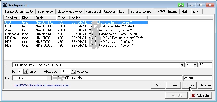This screenshot has height=102, width=217.
Task: Click the Allow every field showing 30
Action: point(66,71)
